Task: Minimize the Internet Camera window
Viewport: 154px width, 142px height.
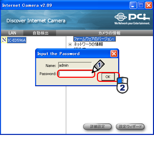Action: (x=133, y=5)
